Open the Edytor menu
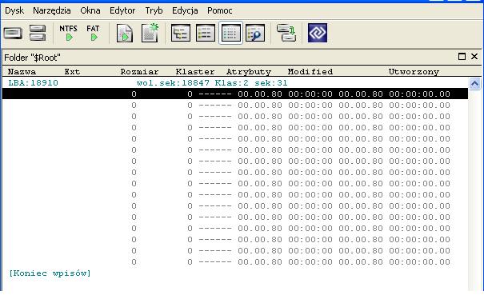The image size is (484, 307). click(x=122, y=11)
